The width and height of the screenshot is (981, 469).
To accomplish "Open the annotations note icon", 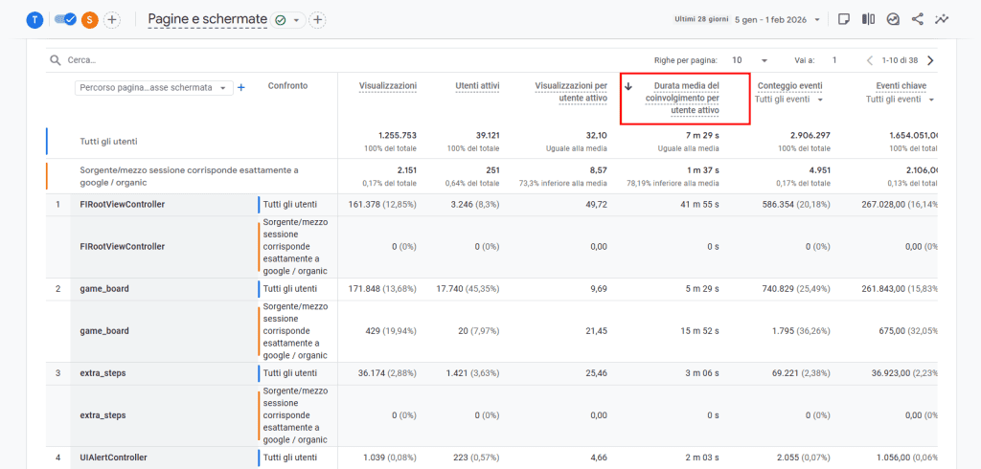I will (x=843, y=19).
